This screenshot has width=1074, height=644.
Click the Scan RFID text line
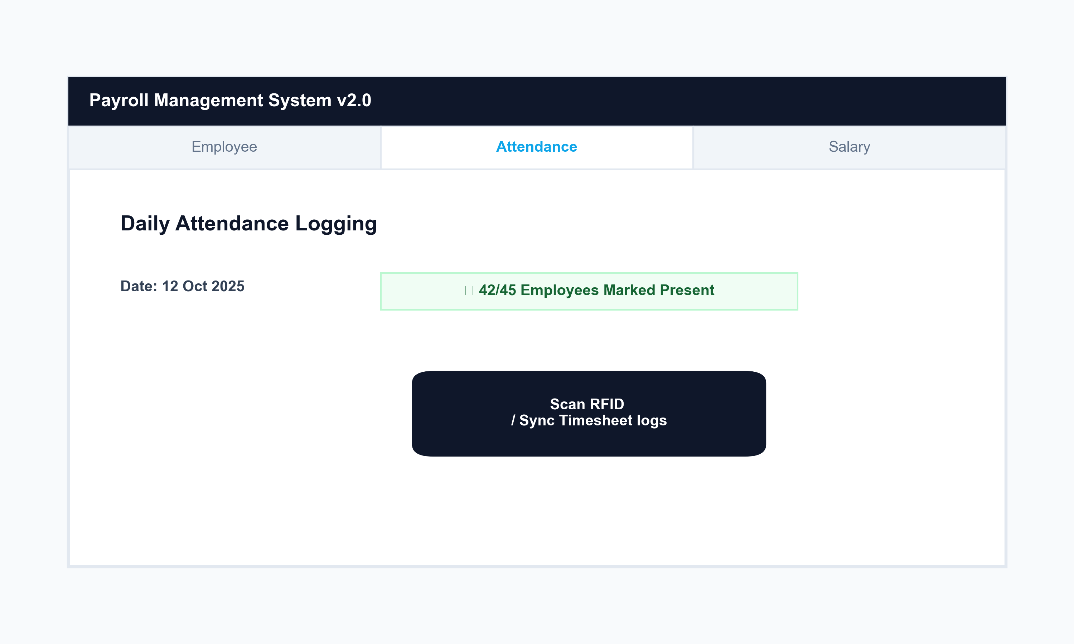[x=587, y=404]
